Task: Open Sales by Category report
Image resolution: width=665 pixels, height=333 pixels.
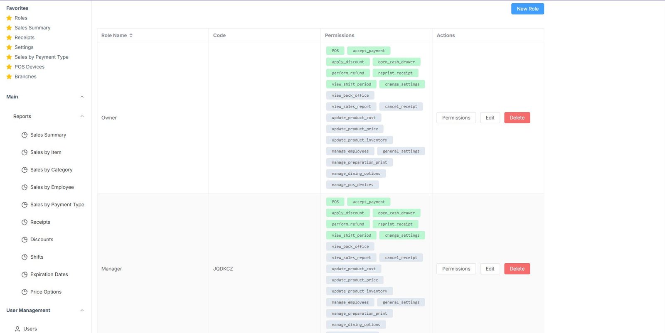Action: (x=51, y=170)
